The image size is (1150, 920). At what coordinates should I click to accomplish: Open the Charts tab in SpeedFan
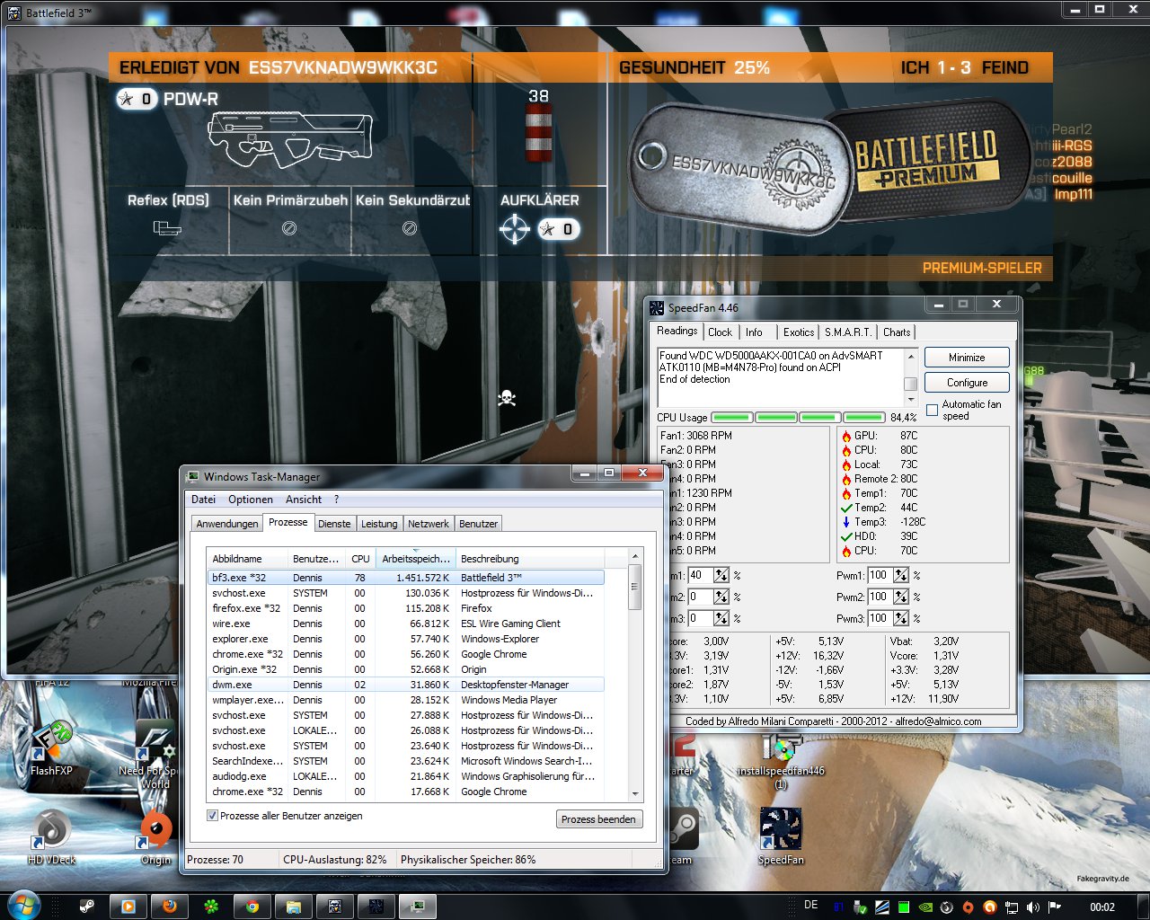click(x=897, y=332)
